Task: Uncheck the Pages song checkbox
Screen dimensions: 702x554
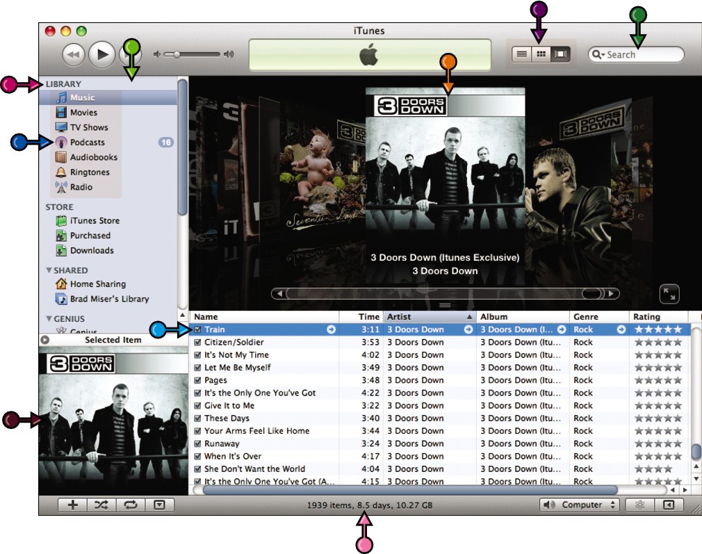Action: coord(197,380)
